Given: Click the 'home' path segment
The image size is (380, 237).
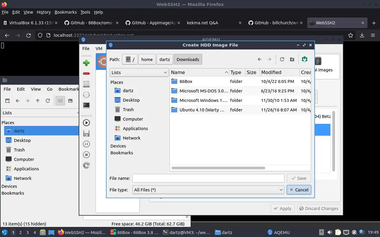Looking at the screenshot, I should 147,59.
